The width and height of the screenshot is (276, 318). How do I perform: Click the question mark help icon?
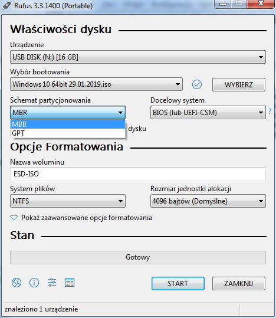tap(270, 111)
